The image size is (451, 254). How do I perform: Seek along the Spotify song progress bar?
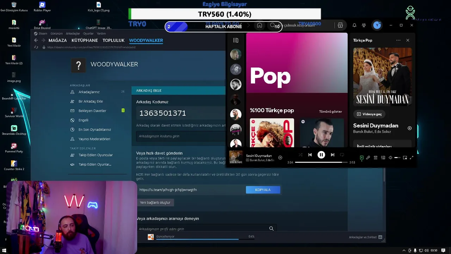321,162
